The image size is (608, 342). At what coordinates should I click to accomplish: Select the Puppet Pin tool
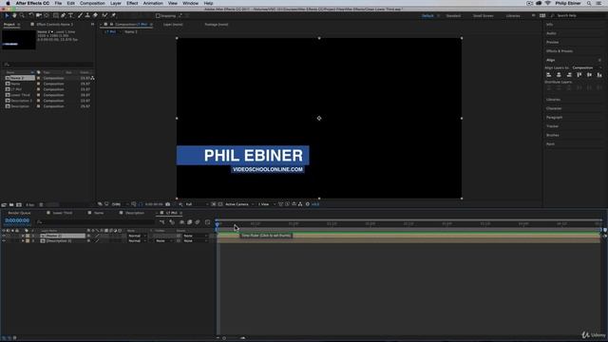114,15
